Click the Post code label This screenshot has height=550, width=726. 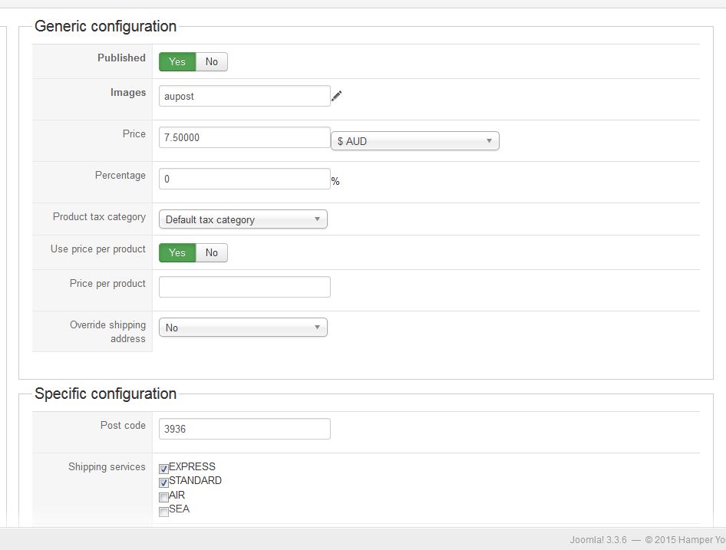[x=123, y=425]
